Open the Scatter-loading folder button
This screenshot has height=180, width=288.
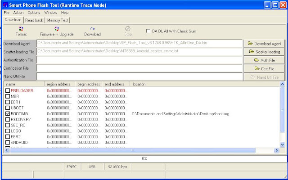264,52
